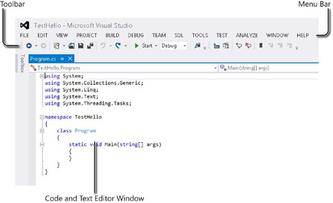333x203 pixels.
Task: Open the HELP menu
Action: (x=303, y=35)
